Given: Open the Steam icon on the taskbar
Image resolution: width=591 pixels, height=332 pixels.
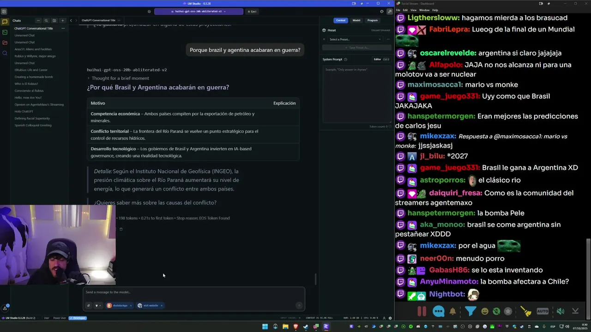Looking at the screenshot, I should (306, 326).
